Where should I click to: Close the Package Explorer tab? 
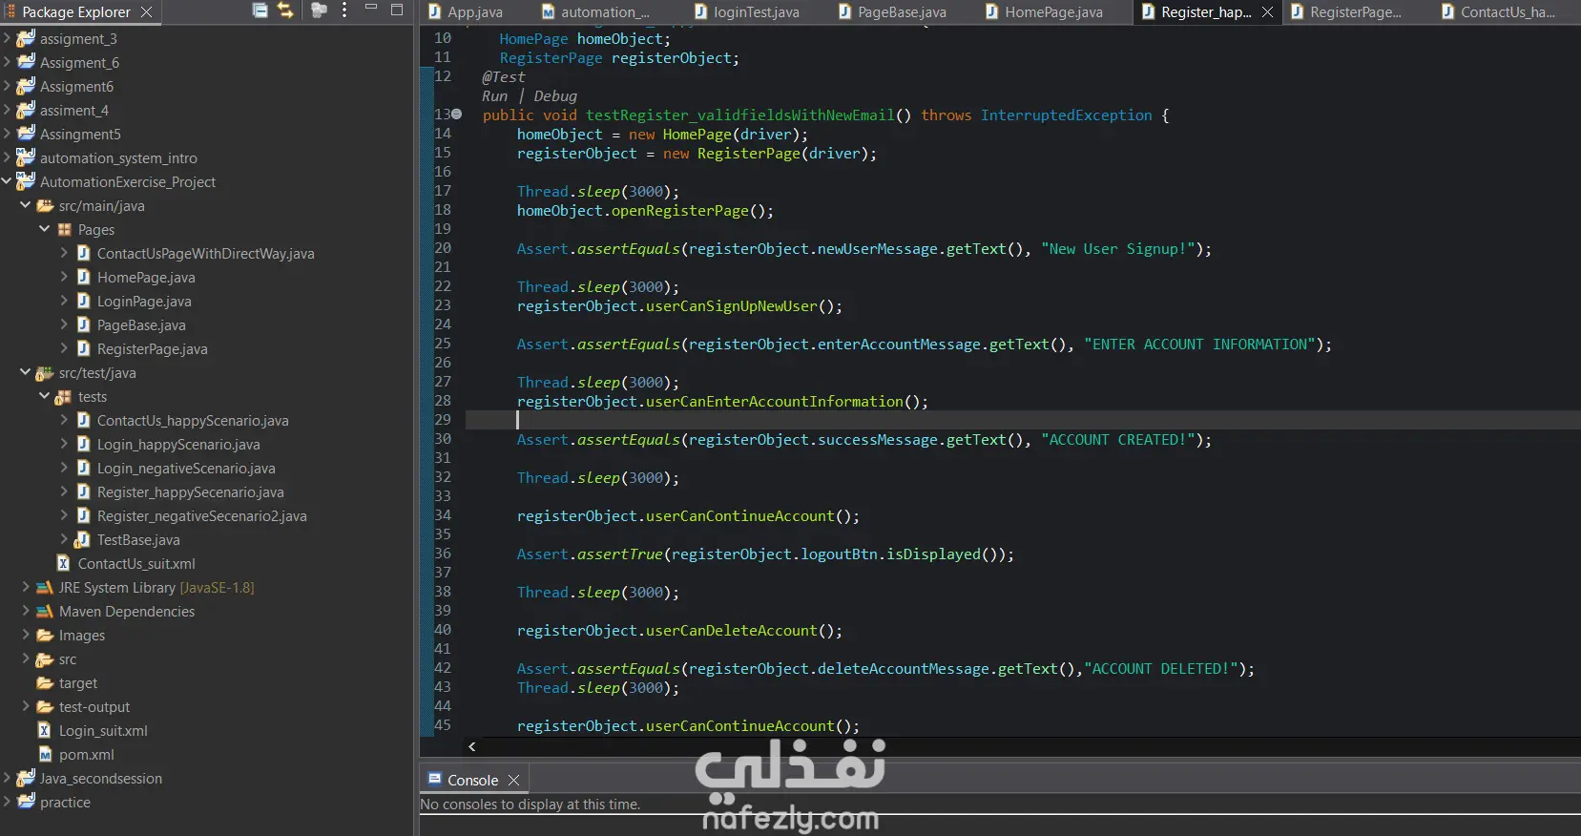(x=146, y=11)
